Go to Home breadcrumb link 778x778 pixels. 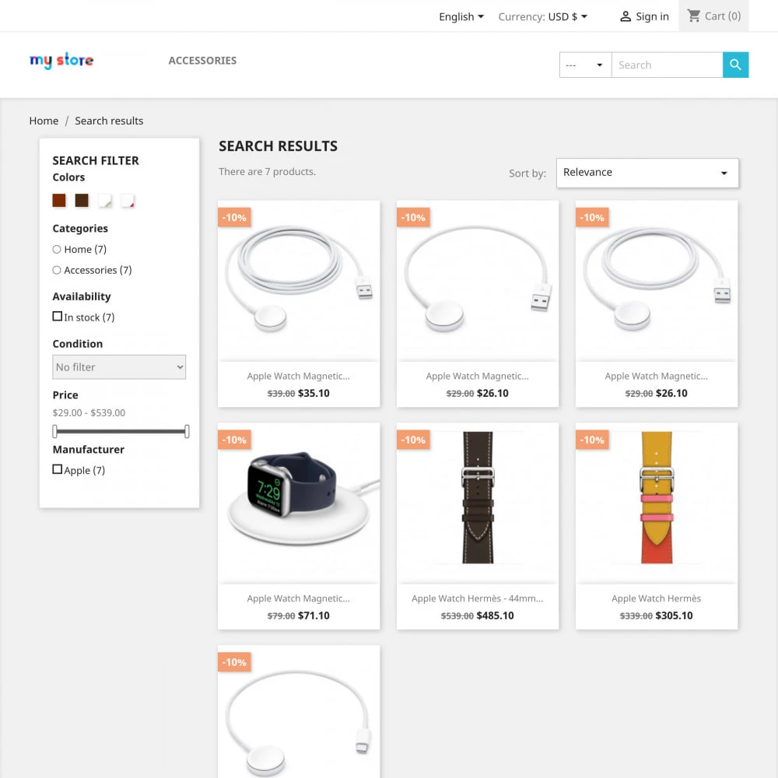click(44, 121)
